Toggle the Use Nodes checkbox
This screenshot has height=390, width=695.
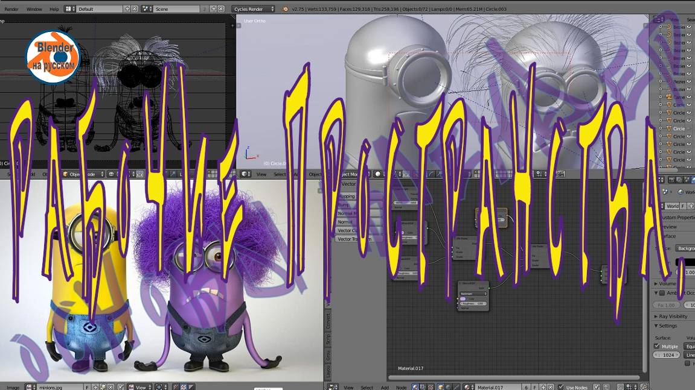tap(561, 387)
